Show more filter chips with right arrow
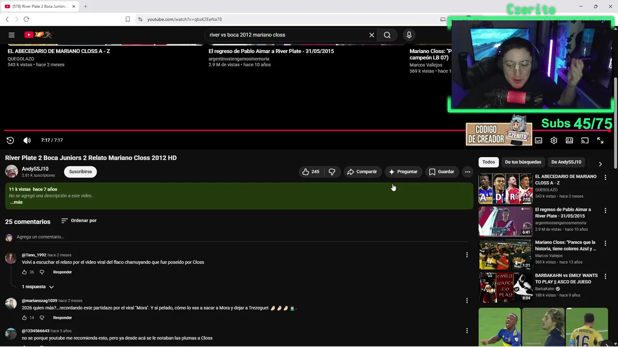 (x=600, y=164)
